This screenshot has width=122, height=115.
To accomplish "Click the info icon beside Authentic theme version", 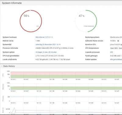I will (x=118, y=41).
